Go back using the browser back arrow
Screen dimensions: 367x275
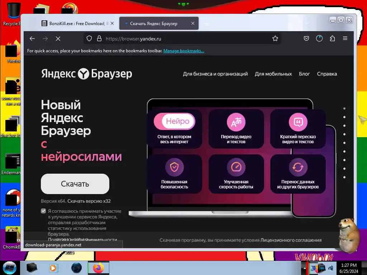[x=32, y=39]
